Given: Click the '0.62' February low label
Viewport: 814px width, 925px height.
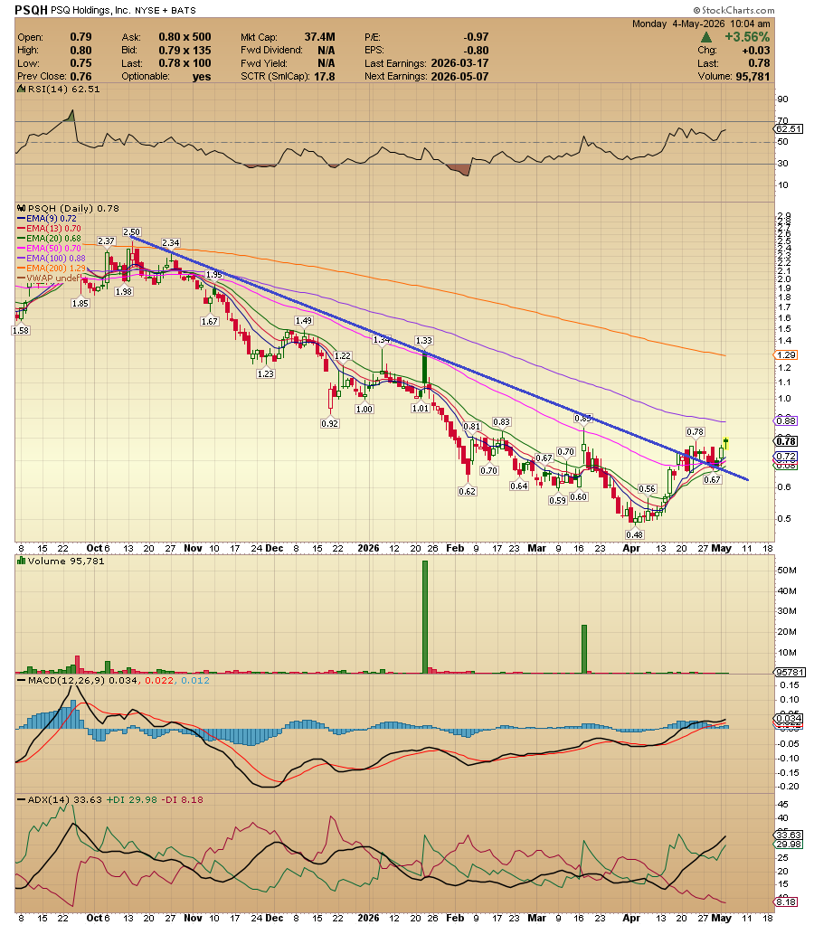Looking at the screenshot, I should pos(467,491).
